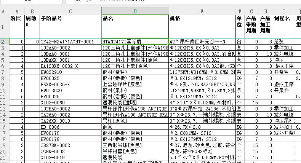The width and height of the screenshot is (301, 163).
Task: Select row 12 header
Action: coord(5,102)
